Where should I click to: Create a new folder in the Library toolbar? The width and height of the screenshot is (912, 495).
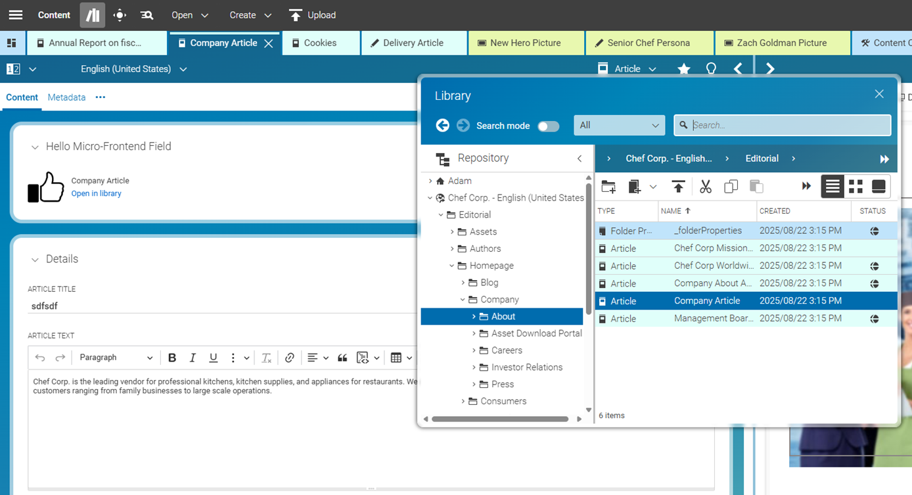click(x=608, y=186)
